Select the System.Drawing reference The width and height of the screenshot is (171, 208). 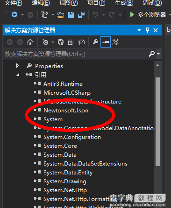65,181
